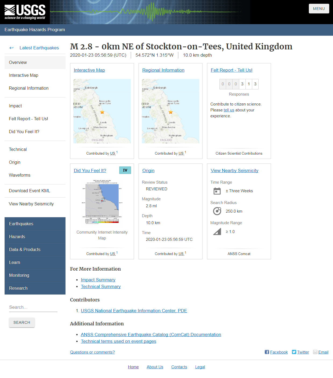The image size is (333, 378).
Task: Open ANSS ComCat Documentation link
Action: tap(151, 335)
